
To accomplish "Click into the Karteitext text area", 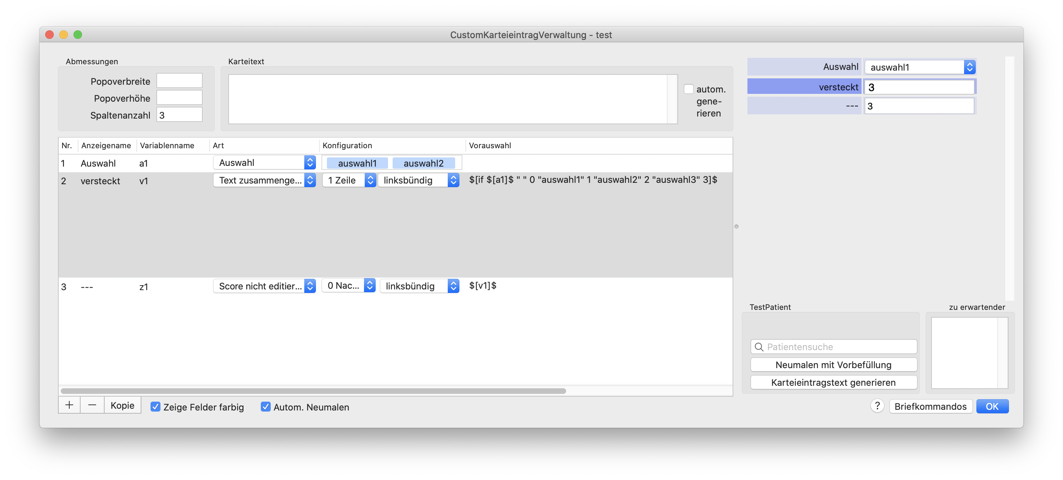I will pyautogui.click(x=448, y=99).
